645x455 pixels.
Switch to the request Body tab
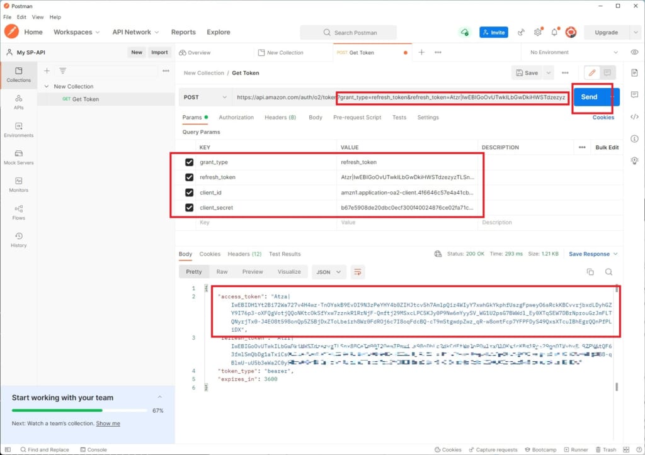[x=316, y=117]
